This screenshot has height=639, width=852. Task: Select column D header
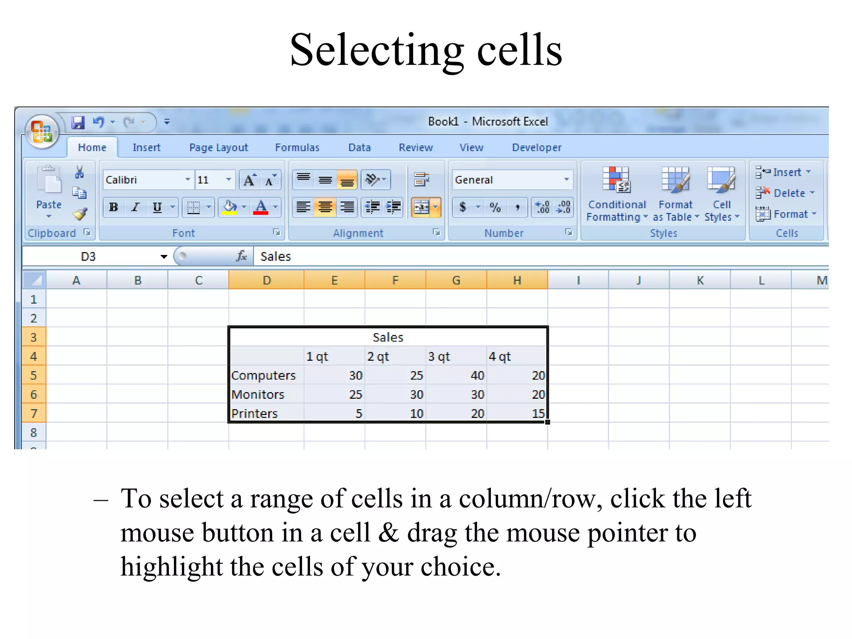coord(266,280)
